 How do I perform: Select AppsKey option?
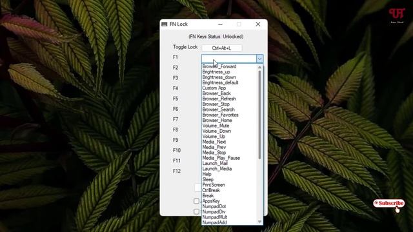[211, 201]
